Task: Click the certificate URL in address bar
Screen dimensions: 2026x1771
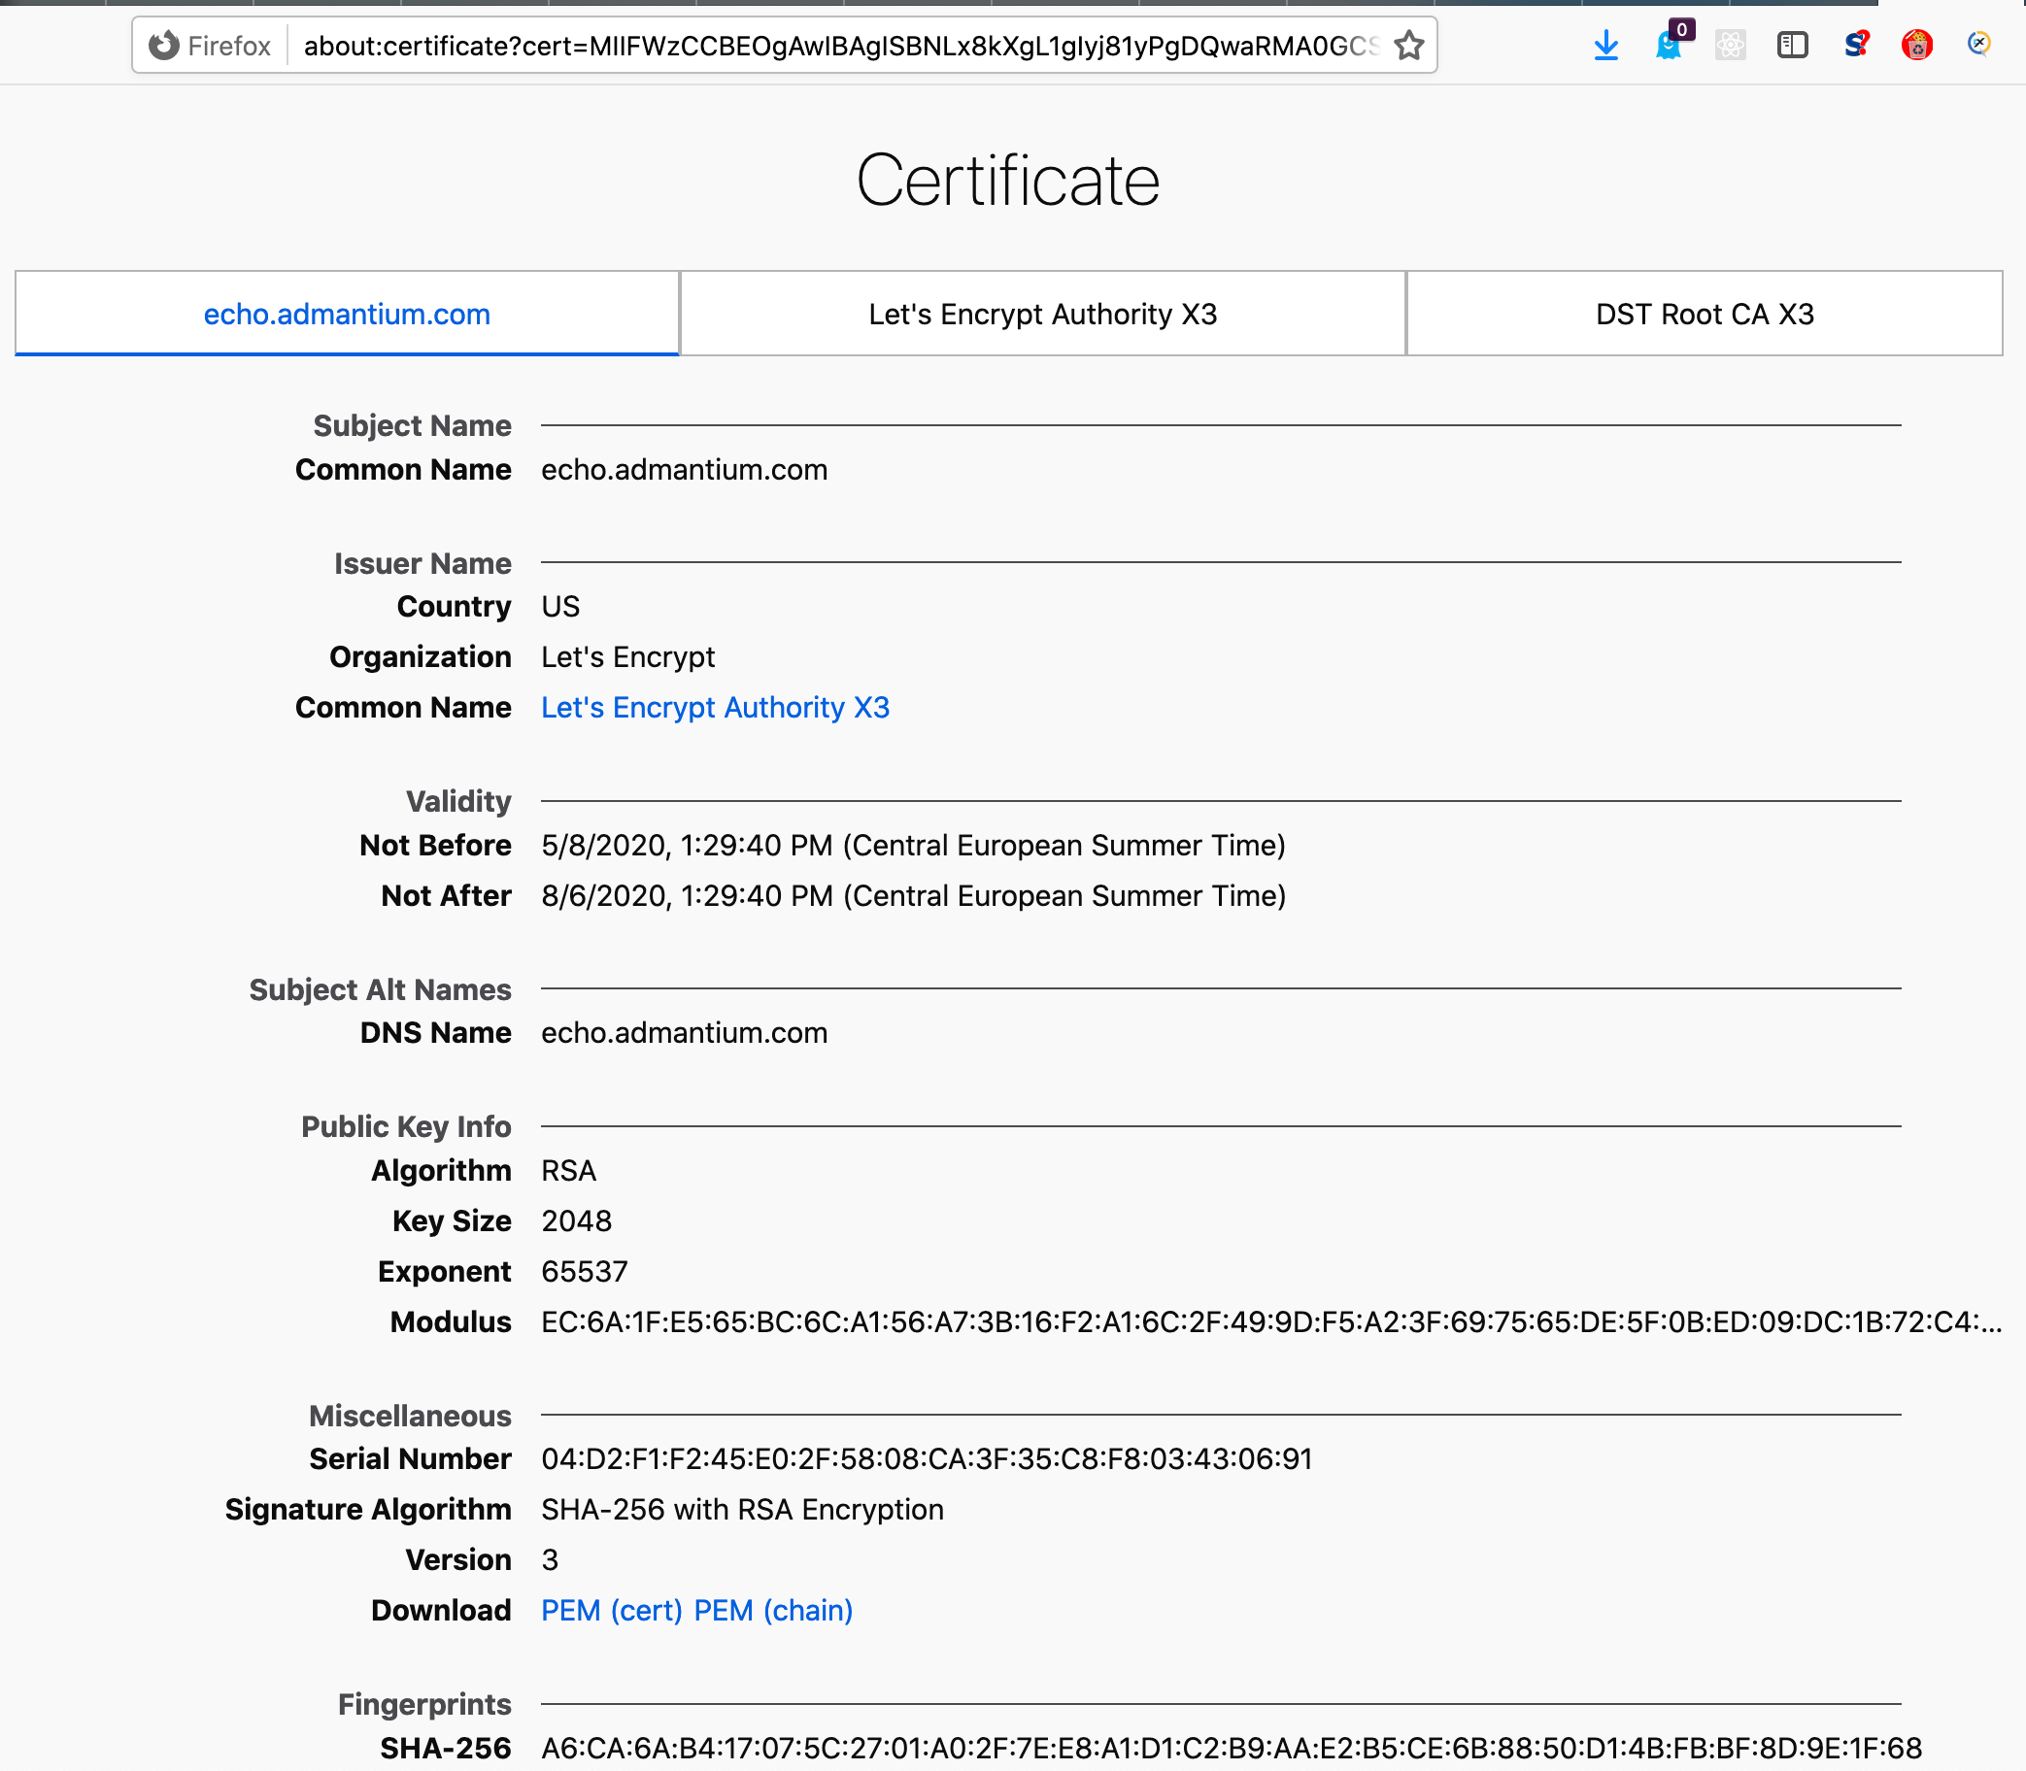Action: (840, 47)
